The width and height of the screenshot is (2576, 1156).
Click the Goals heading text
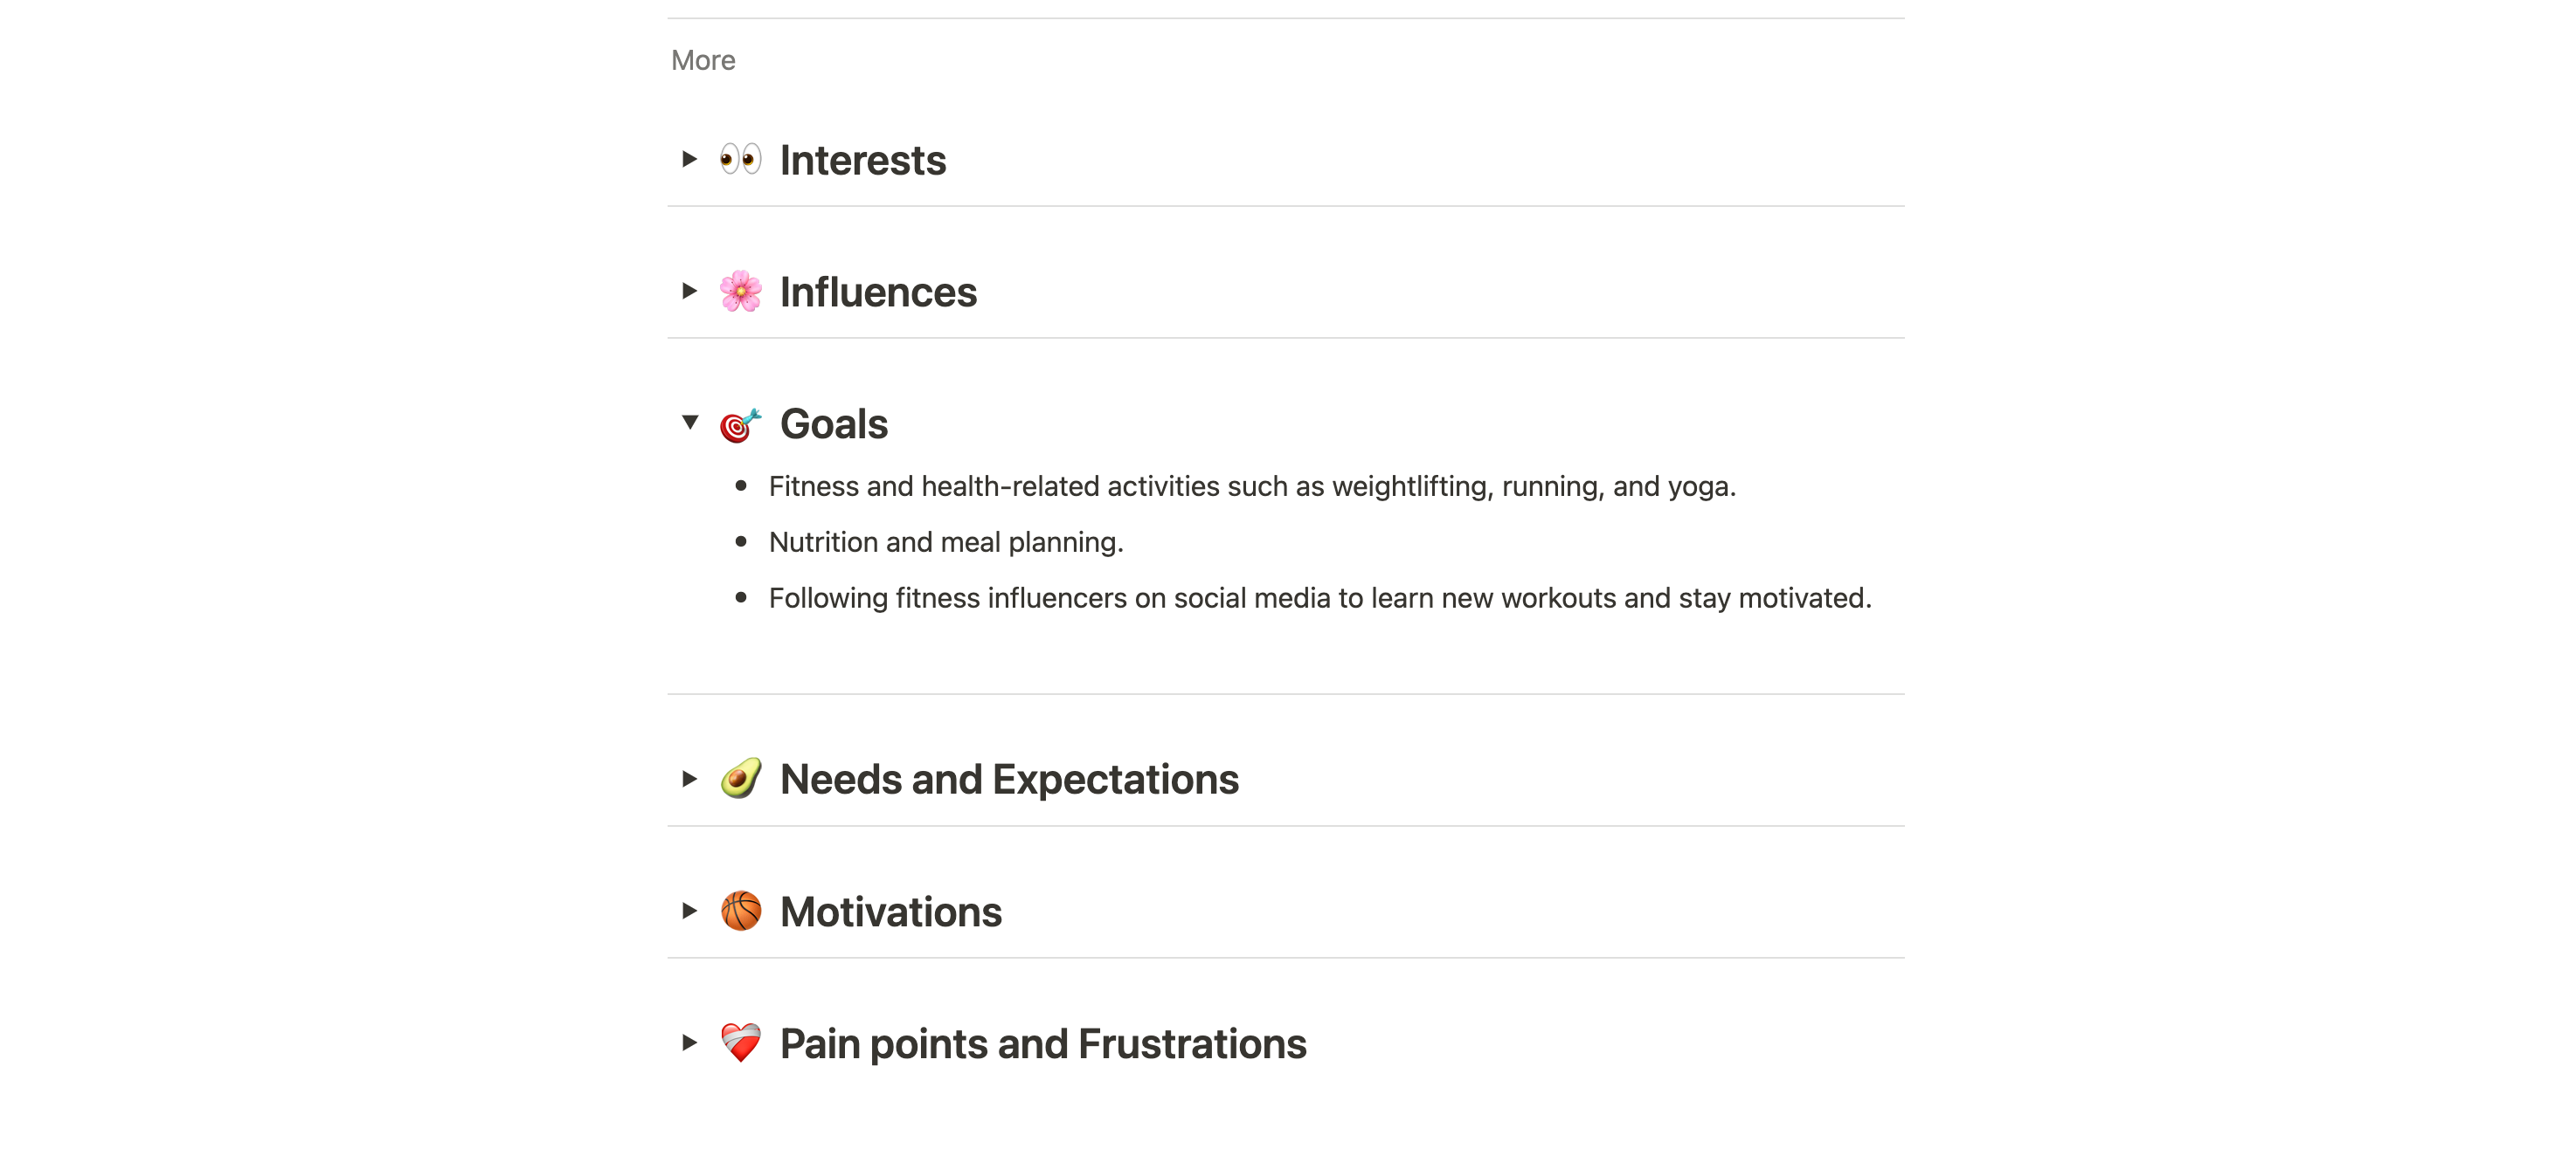pyautogui.click(x=833, y=424)
